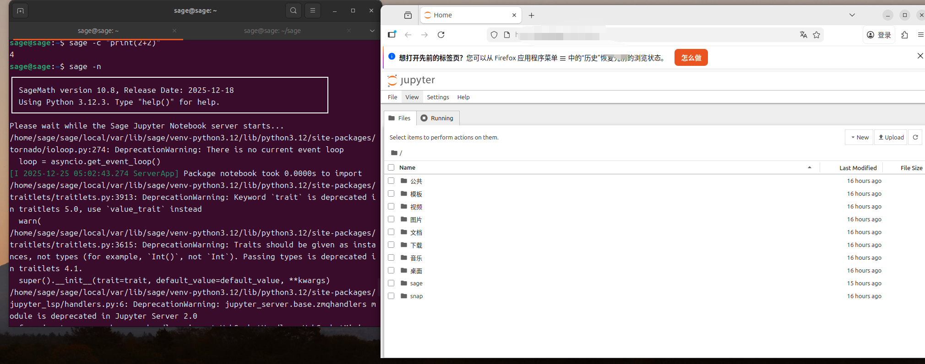Viewport: 925px width, 364px height.
Task: Open the Jupyter View menu
Action: pyautogui.click(x=412, y=97)
